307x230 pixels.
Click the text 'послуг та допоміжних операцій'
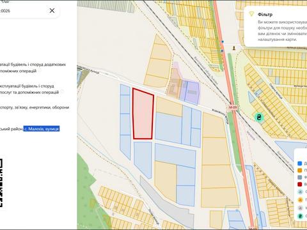(x=29, y=92)
